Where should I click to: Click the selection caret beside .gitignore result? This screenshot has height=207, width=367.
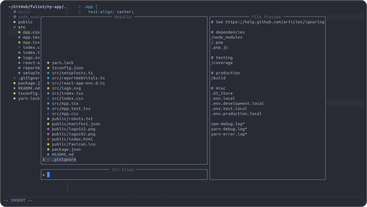tap(43, 160)
